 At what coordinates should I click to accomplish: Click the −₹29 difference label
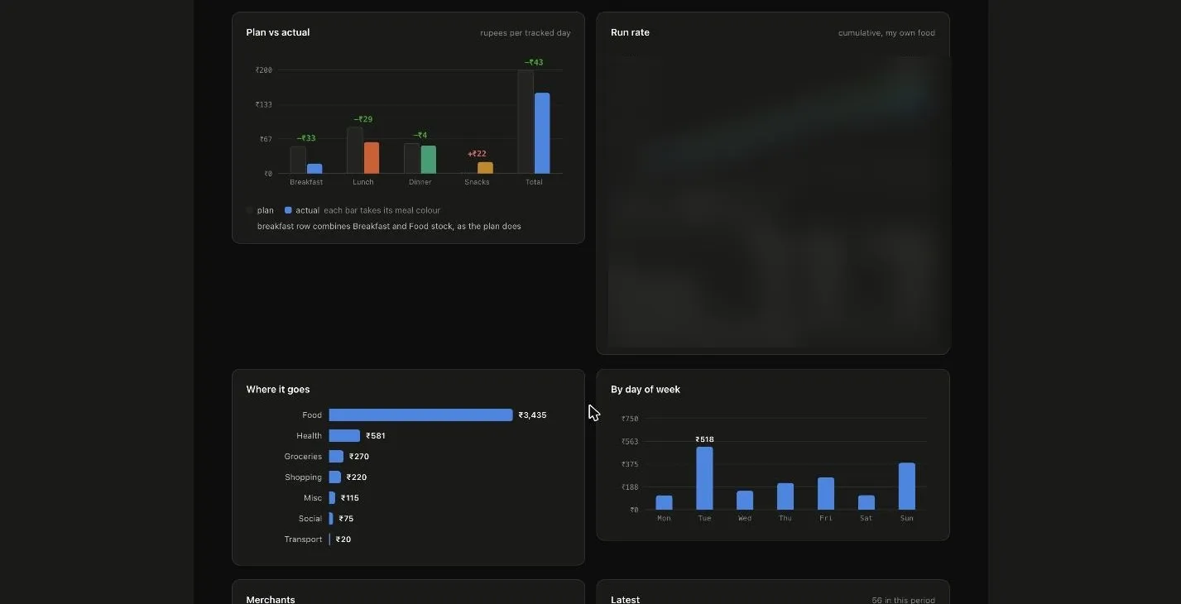tap(363, 119)
